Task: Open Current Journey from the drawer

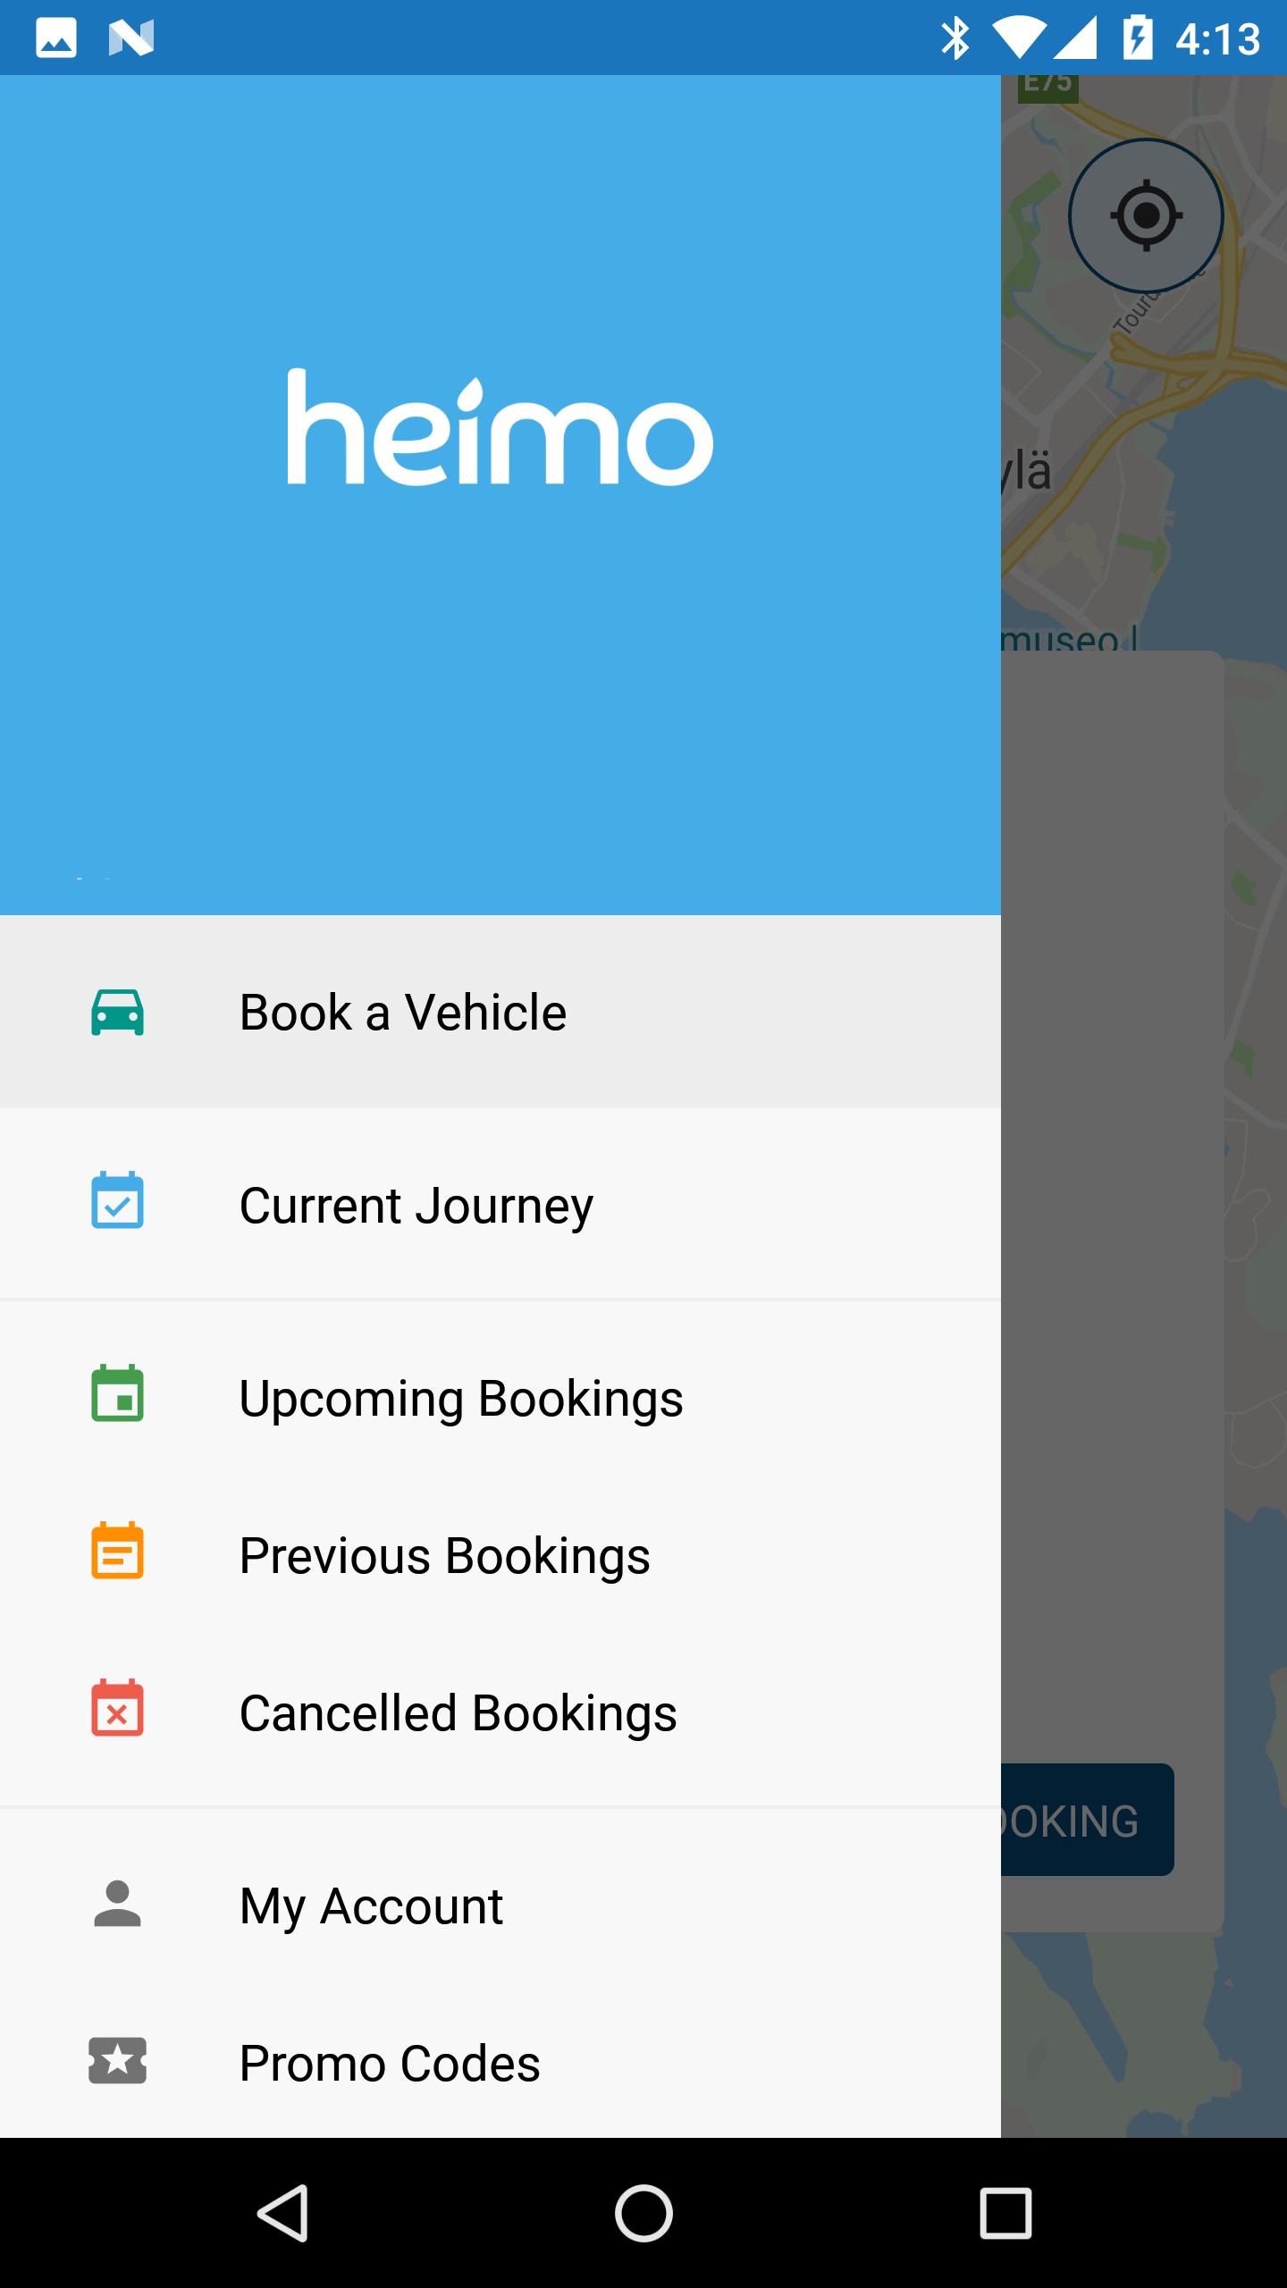Action: tap(500, 1204)
